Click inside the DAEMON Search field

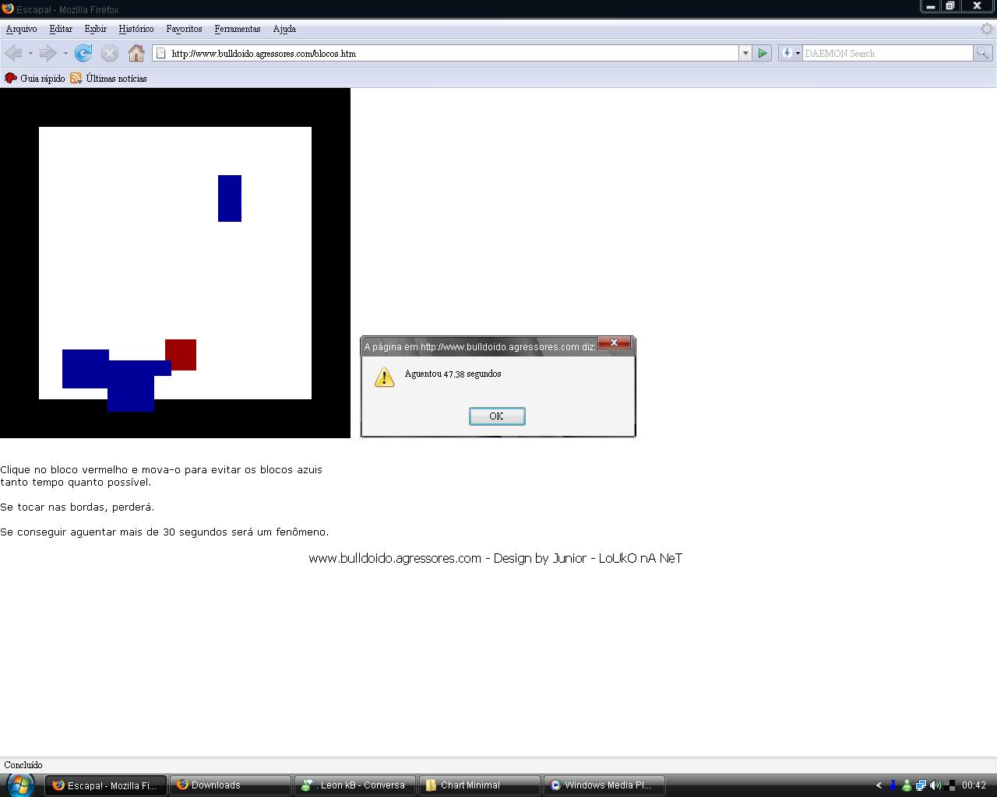pos(886,53)
